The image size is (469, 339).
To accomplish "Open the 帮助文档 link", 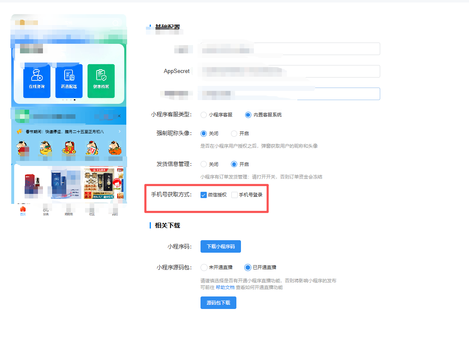I will point(225,287).
